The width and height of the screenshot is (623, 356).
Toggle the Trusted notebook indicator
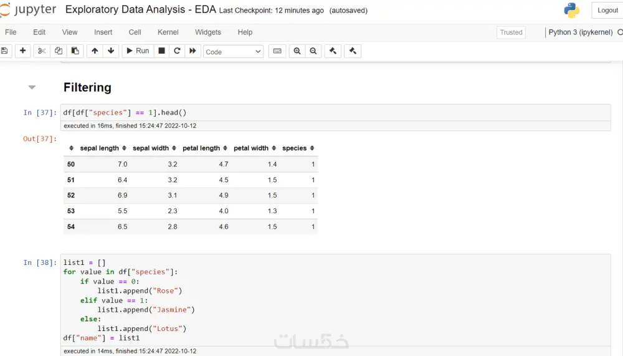511,32
